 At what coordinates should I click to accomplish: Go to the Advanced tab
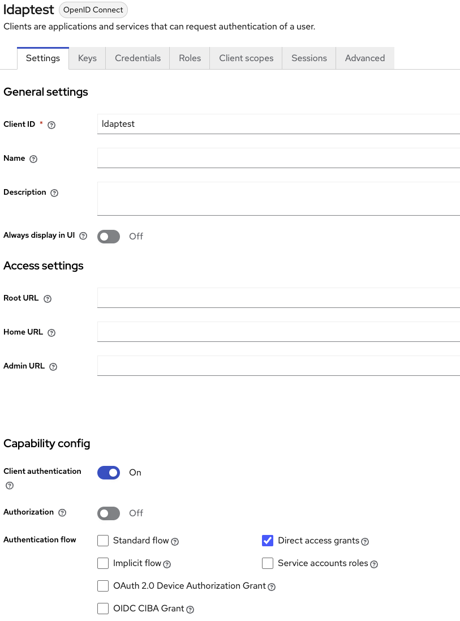tap(365, 58)
